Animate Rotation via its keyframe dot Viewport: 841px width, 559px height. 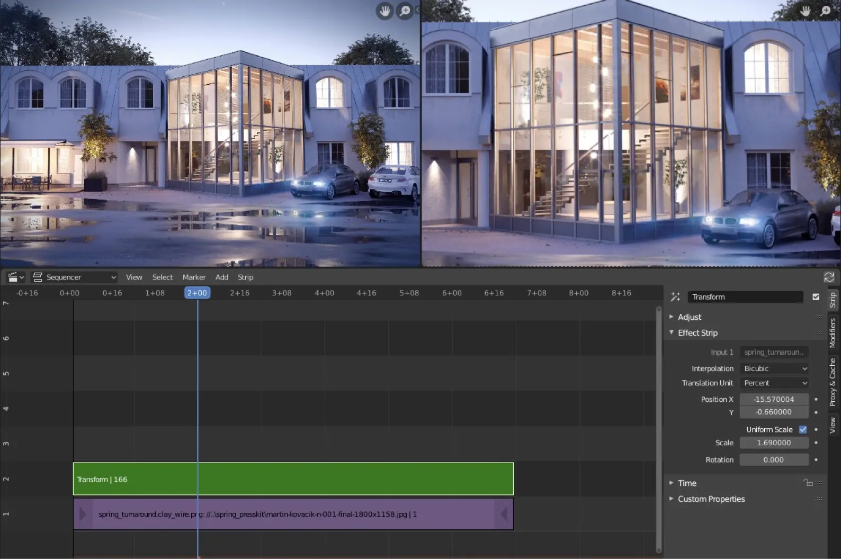(816, 460)
